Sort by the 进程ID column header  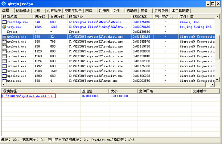click(x=41, y=16)
